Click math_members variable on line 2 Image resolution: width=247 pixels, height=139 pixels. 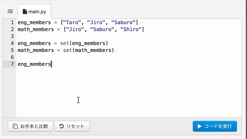click(x=36, y=29)
